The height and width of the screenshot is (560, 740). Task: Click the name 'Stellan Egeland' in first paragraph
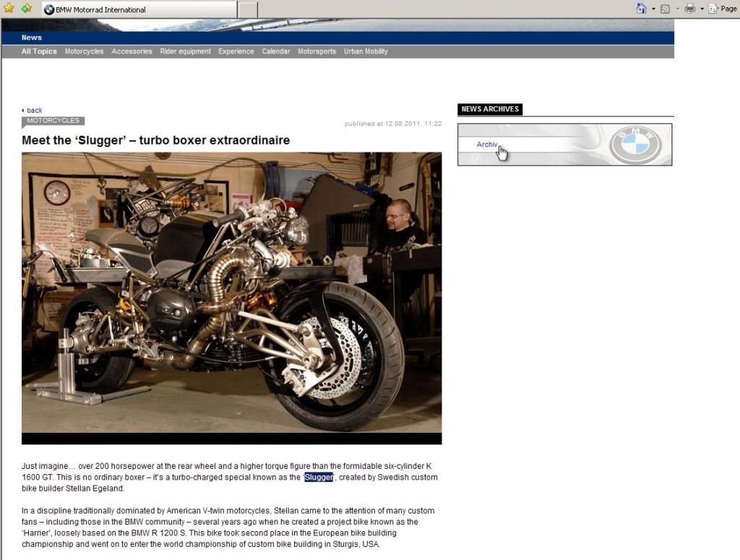click(x=95, y=488)
